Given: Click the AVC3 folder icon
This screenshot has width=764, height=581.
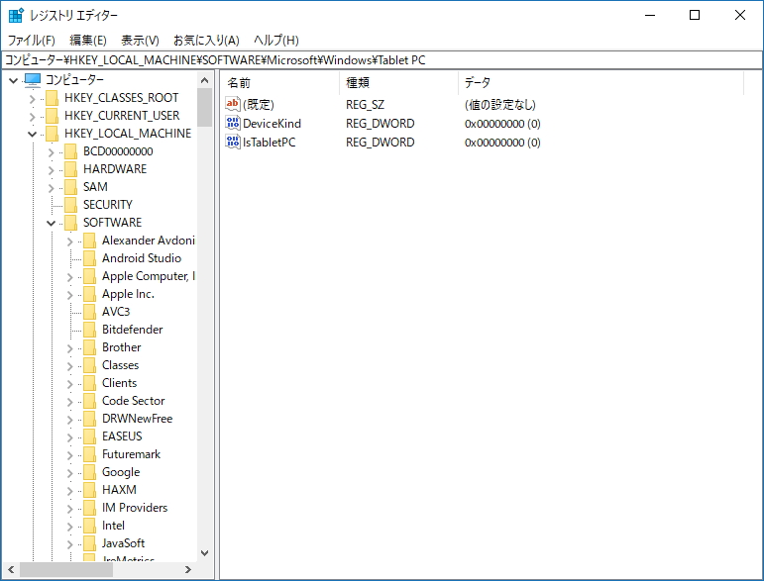Looking at the screenshot, I should pyautogui.click(x=89, y=312).
